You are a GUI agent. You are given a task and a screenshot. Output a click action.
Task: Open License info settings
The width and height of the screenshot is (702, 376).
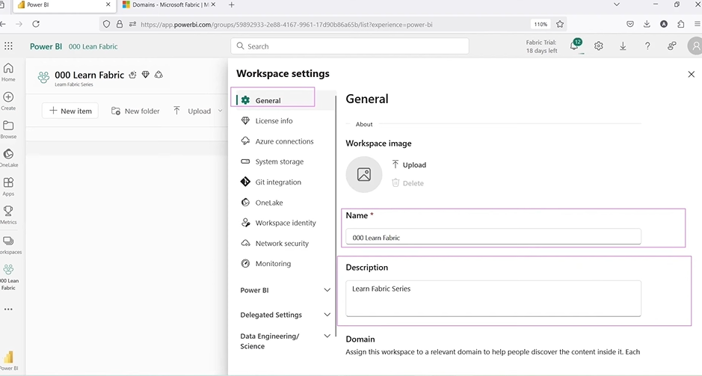[x=274, y=121]
